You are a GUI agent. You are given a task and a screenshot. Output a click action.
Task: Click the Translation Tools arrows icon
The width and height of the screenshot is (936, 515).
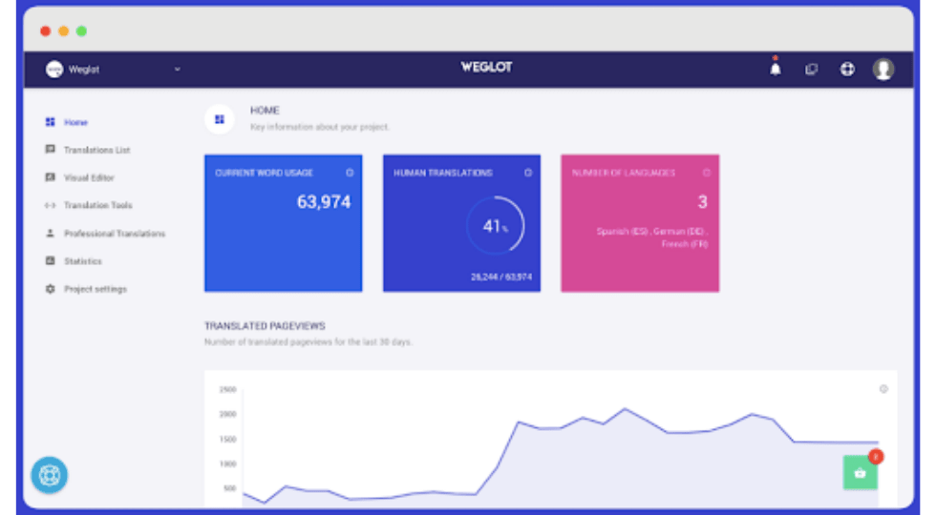pyautogui.click(x=50, y=205)
